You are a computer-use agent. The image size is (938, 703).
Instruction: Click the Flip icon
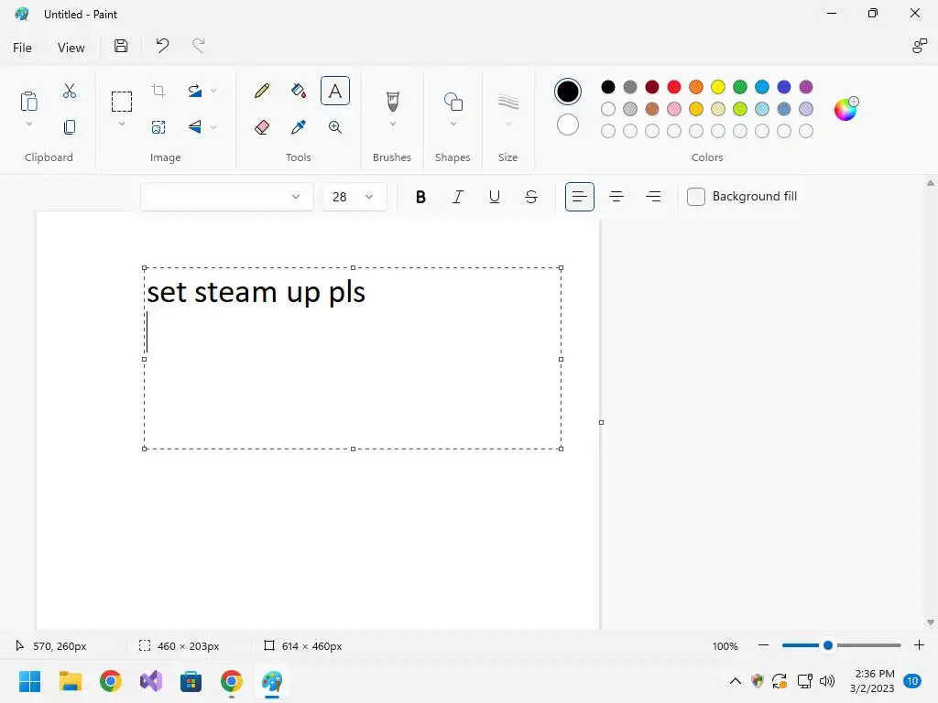click(194, 126)
